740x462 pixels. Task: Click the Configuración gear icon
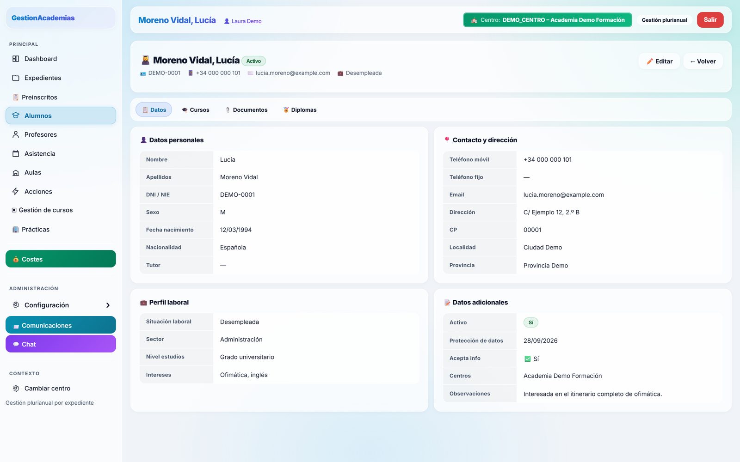tap(16, 305)
